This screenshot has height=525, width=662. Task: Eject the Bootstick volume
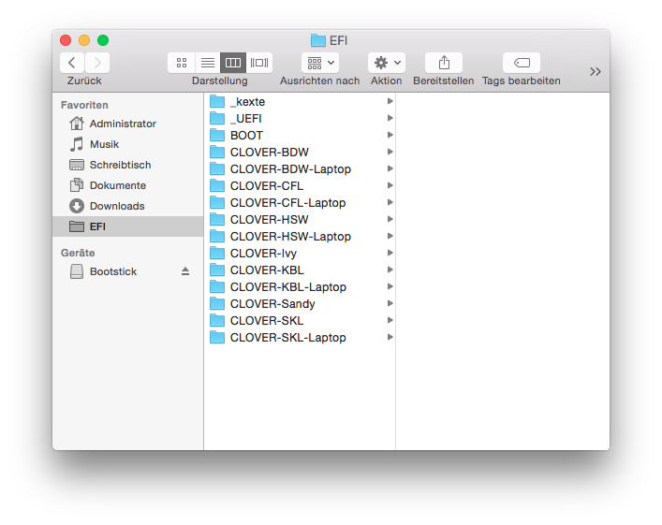185,271
